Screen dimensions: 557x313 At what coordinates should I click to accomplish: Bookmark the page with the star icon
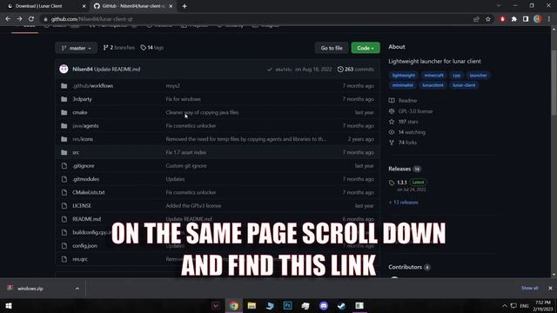(488, 19)
